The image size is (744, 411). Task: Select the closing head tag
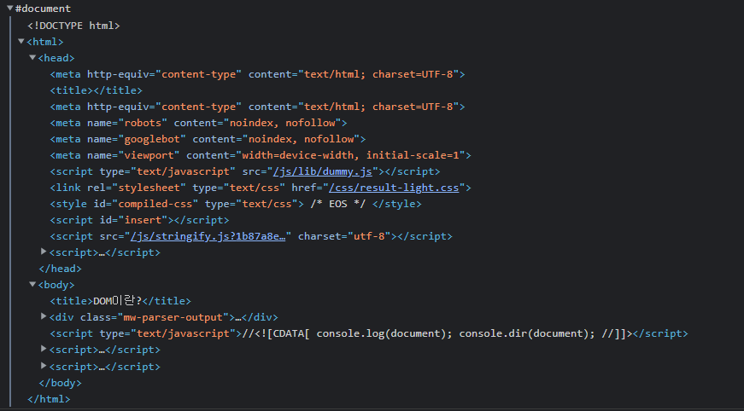pos(60,269)
